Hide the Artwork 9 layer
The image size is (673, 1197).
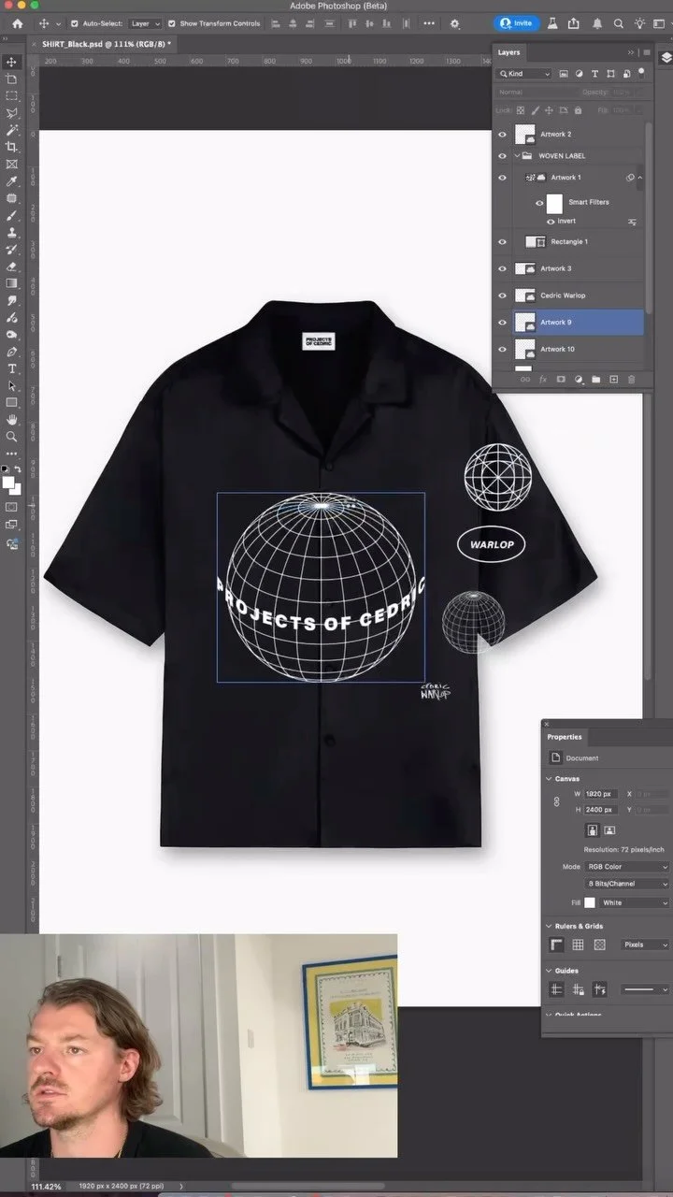(x=503, y=323)
